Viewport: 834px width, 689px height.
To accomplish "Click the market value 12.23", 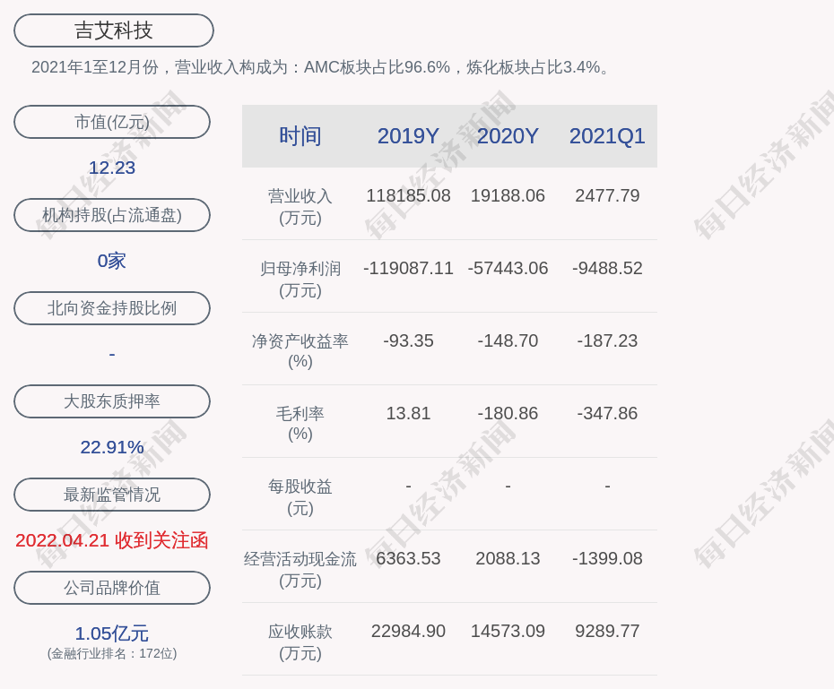I will (x=112, y=168).
